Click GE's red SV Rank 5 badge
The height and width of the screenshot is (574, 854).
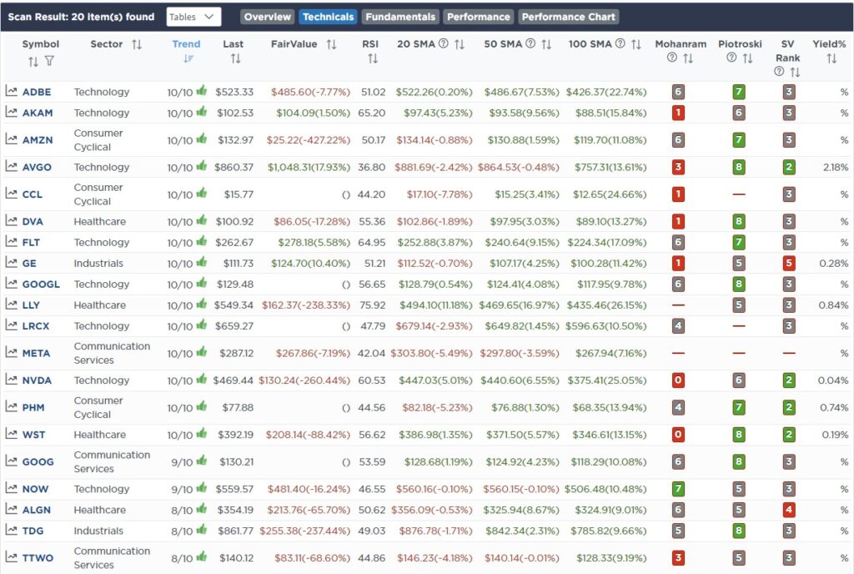(788, 263)
